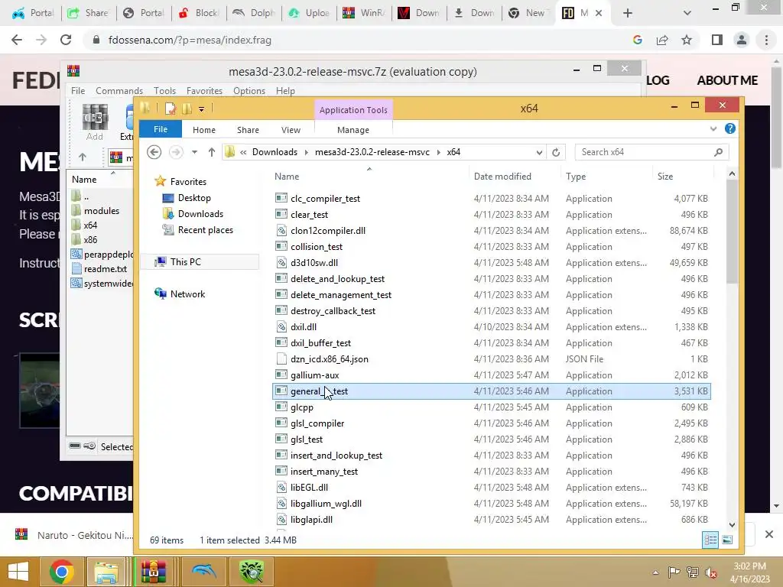Viewport: 783px width, 587px height.
Task: Click file list vertical scrollbar down arrow
Action: [732, 524]
